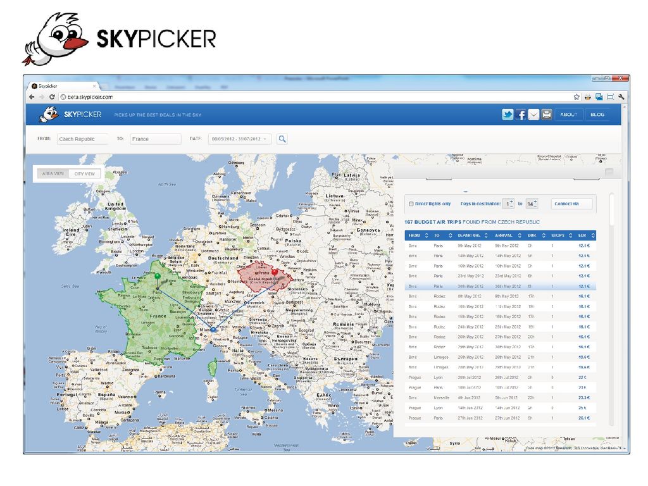Select the Brno–Rodez 8th May 2012 trip

(x=501, y=296)
